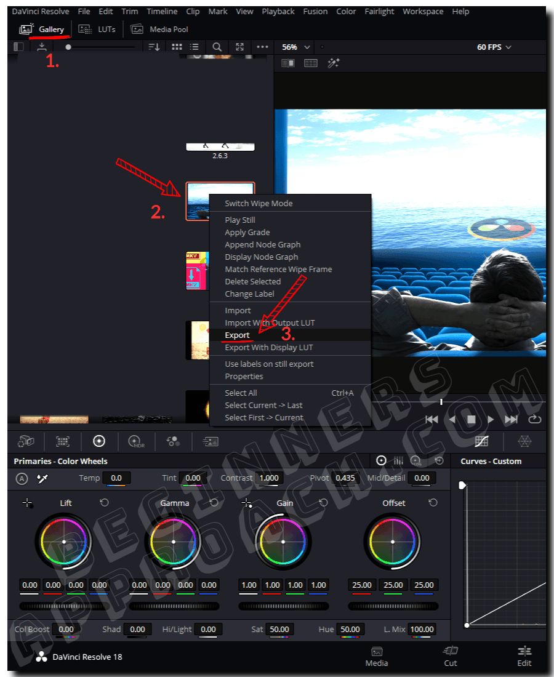554x677 pixels.
Task: Open the gallery sort order dropdown
Action: [153, 47]
